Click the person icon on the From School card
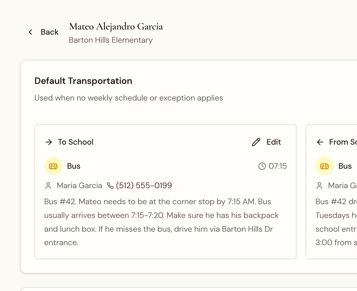357x291 pixels. (320, 185)
